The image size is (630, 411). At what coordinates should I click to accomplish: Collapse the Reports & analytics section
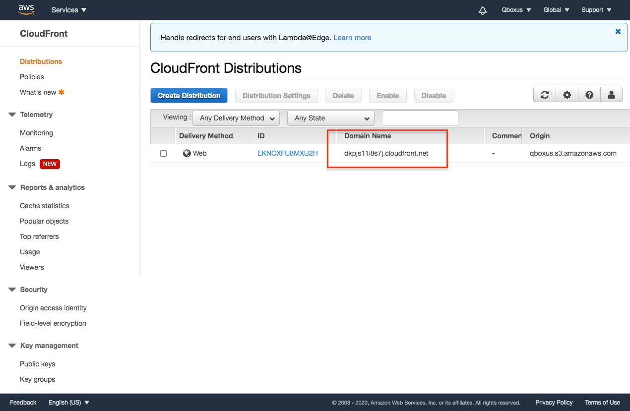coord(12,187)
